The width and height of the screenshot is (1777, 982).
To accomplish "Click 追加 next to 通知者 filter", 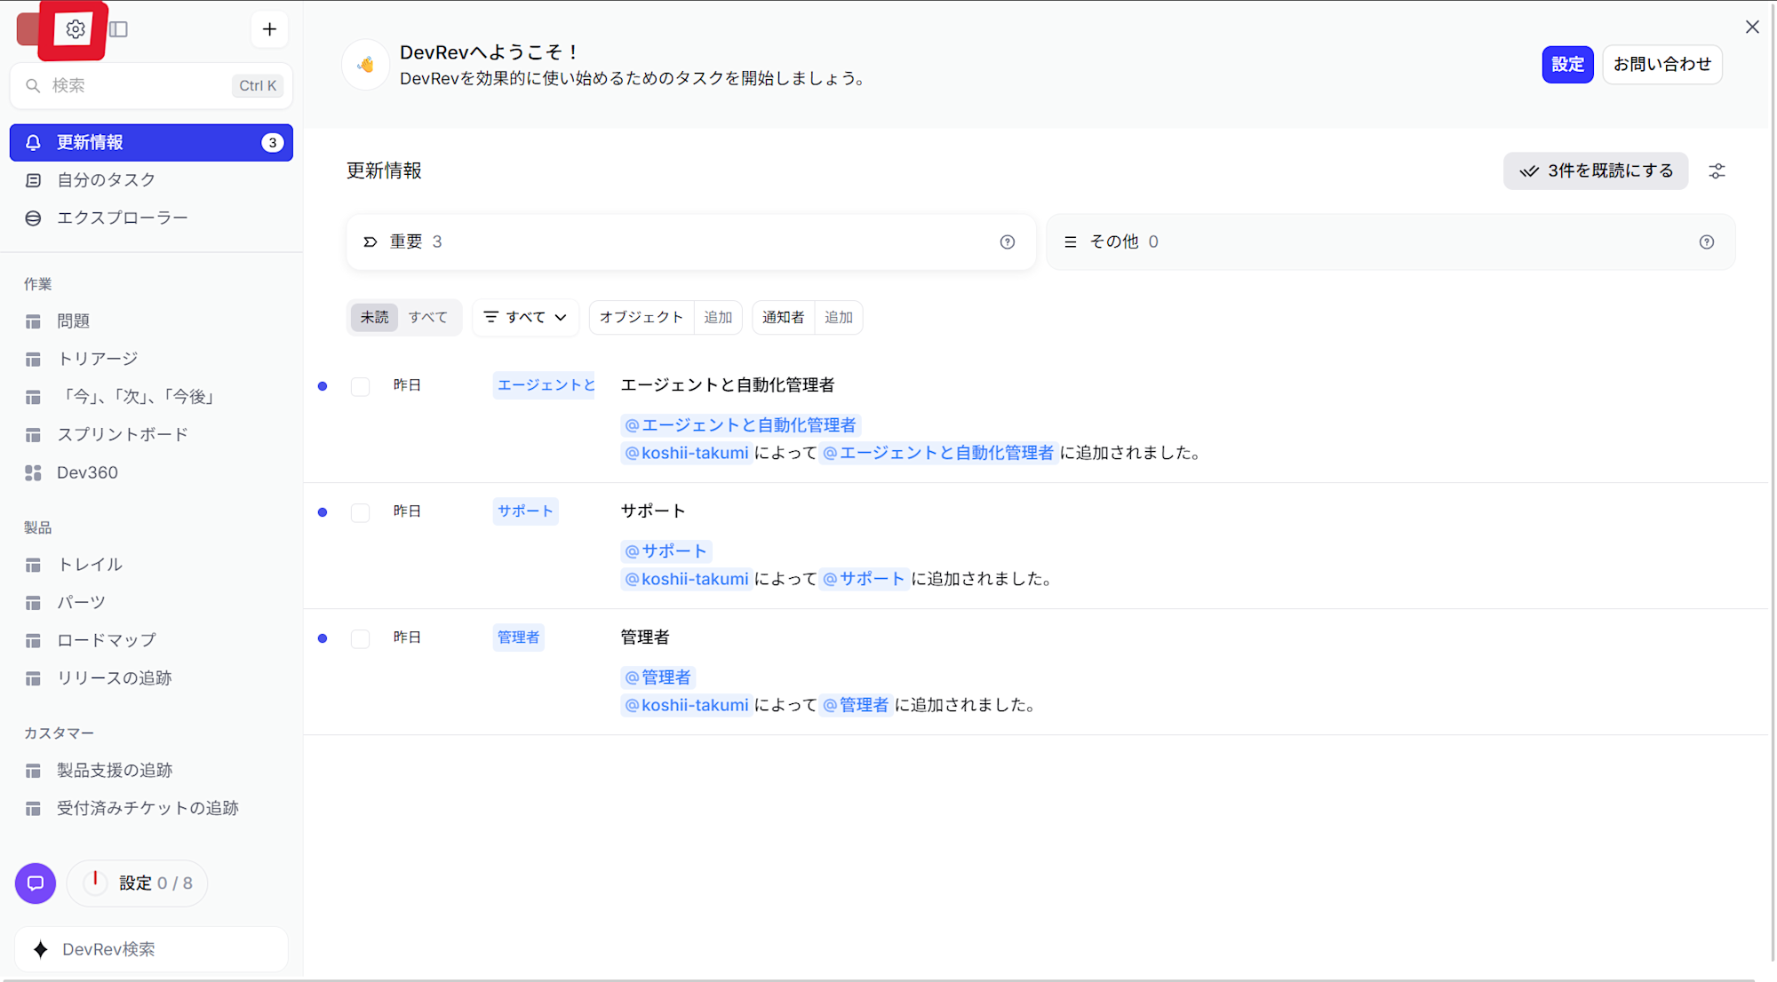I will coord(838,317).
